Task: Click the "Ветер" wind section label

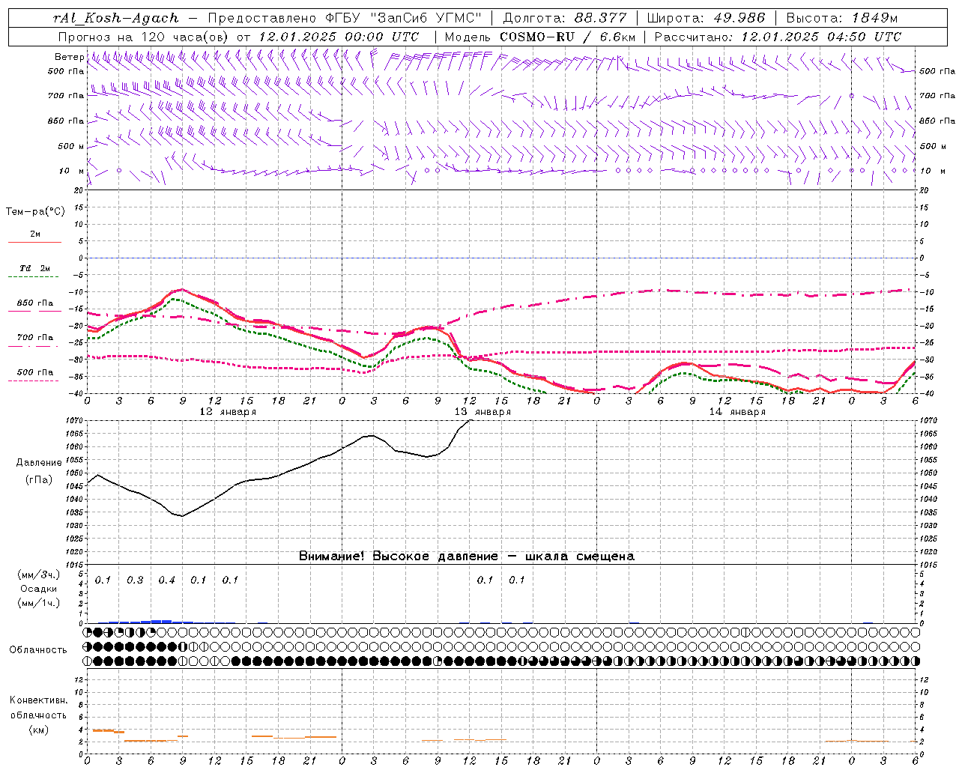Action: coord(69,57)
